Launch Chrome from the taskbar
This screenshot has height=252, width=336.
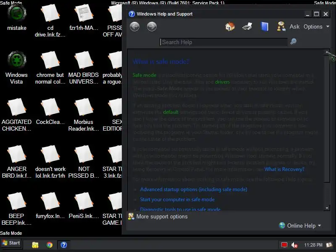coord(50,245)
